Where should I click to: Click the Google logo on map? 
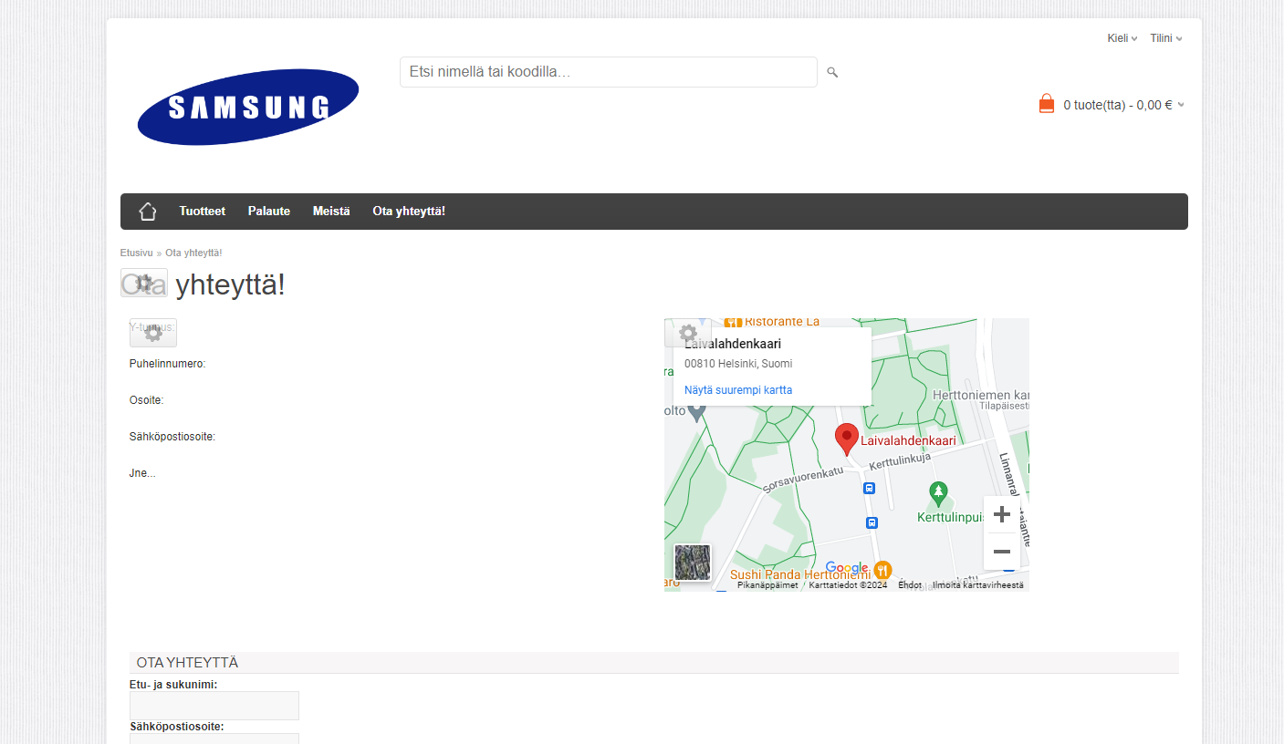pos(847,568)
